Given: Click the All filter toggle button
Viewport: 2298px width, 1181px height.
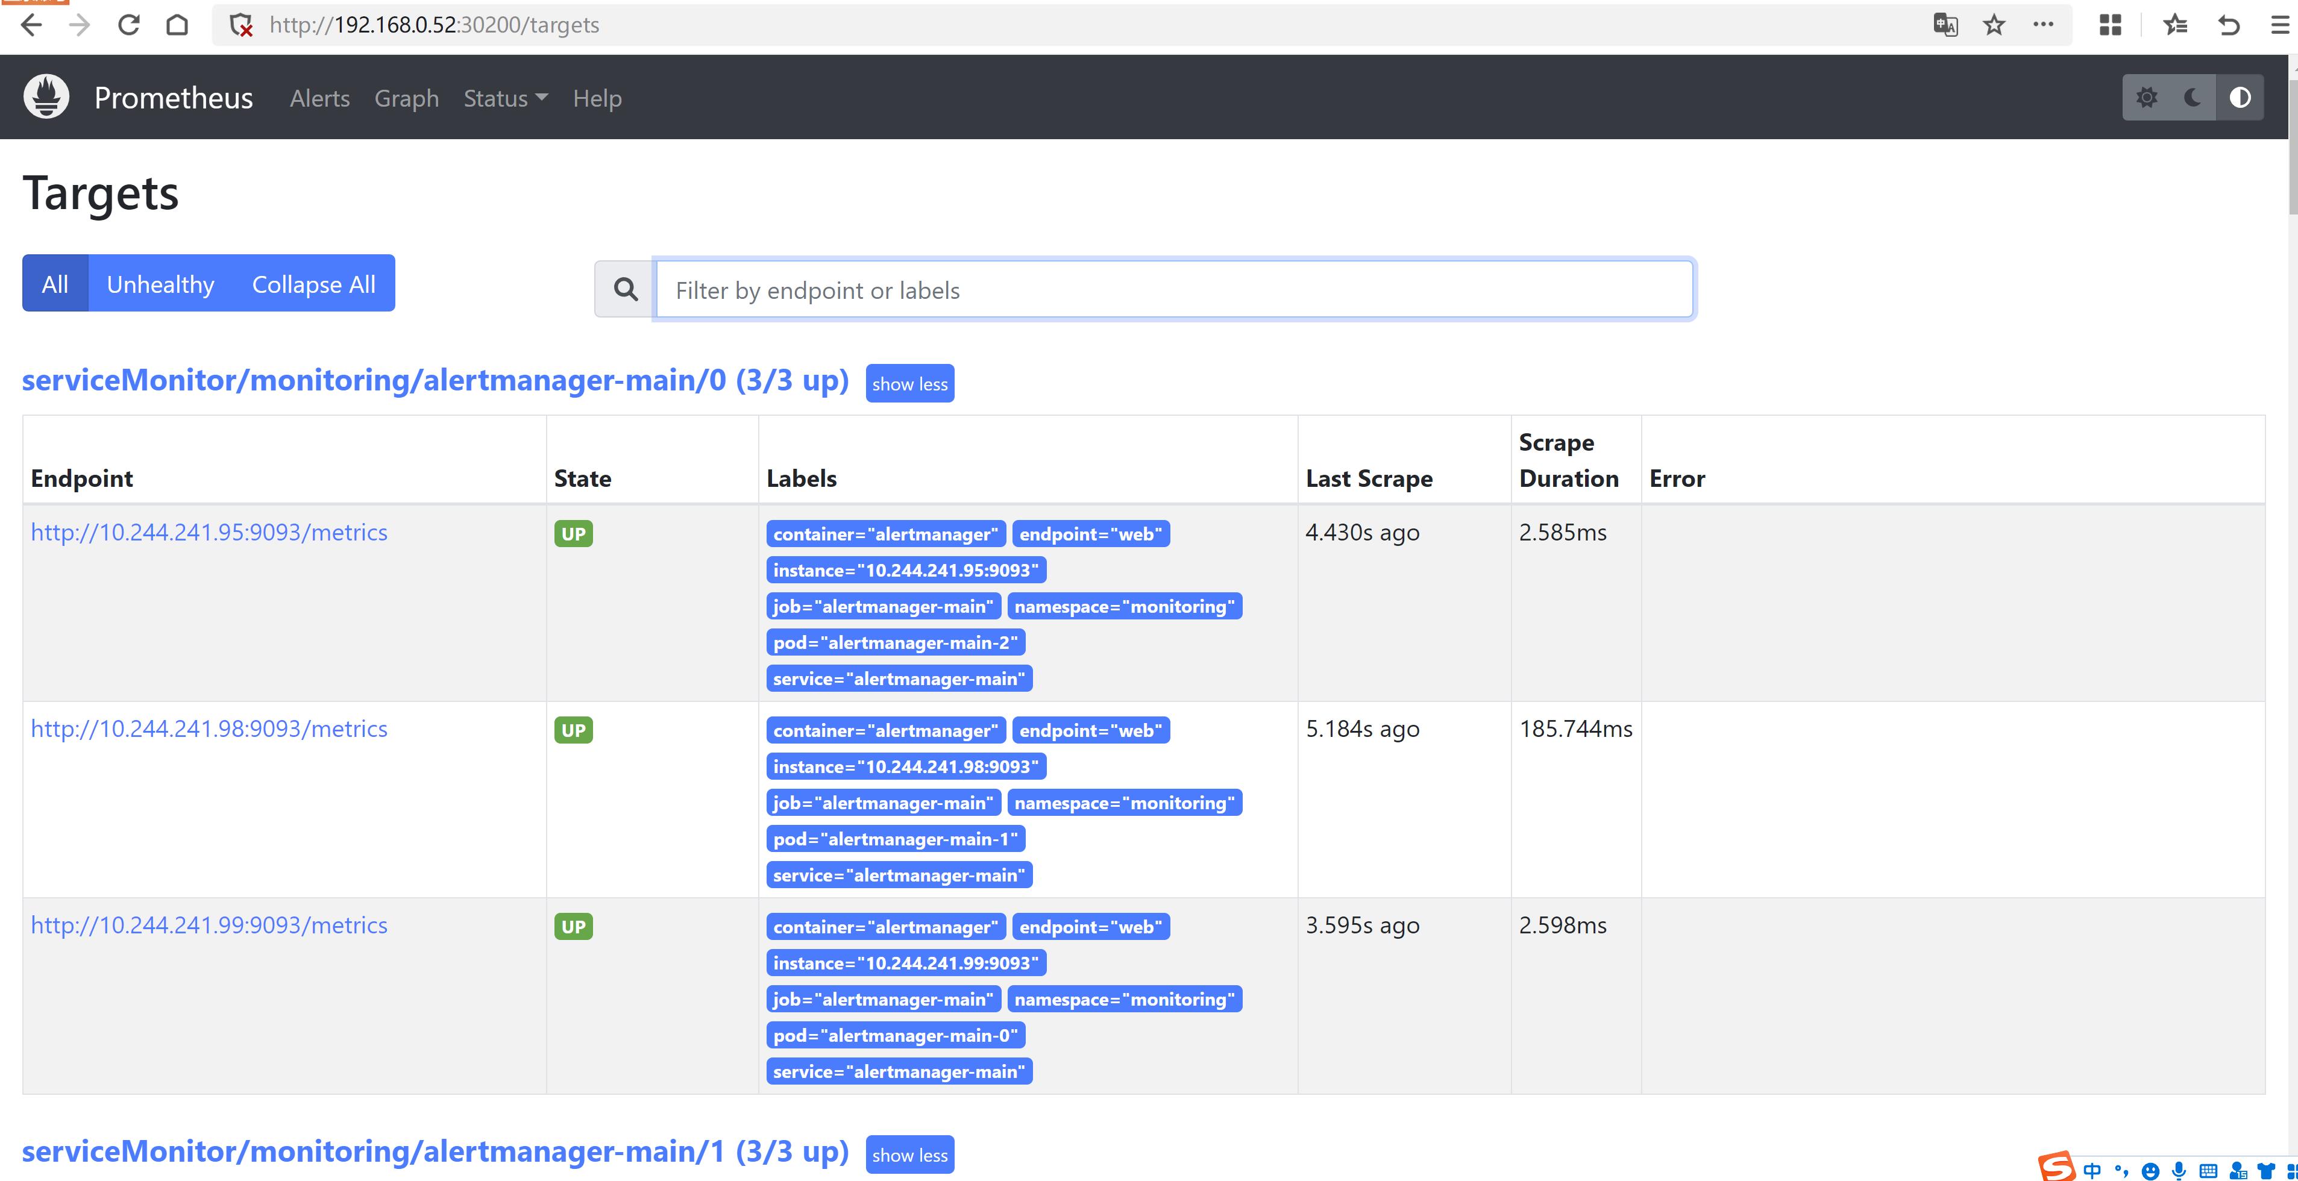Looking at the screenshot, I should [x=54, y=284].
